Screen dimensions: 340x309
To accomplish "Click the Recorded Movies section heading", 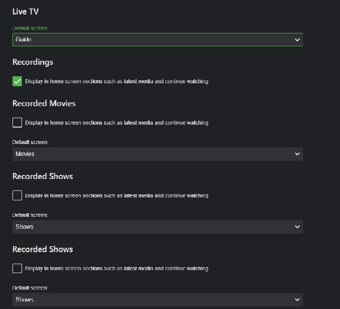I will (x=44, y=103).
